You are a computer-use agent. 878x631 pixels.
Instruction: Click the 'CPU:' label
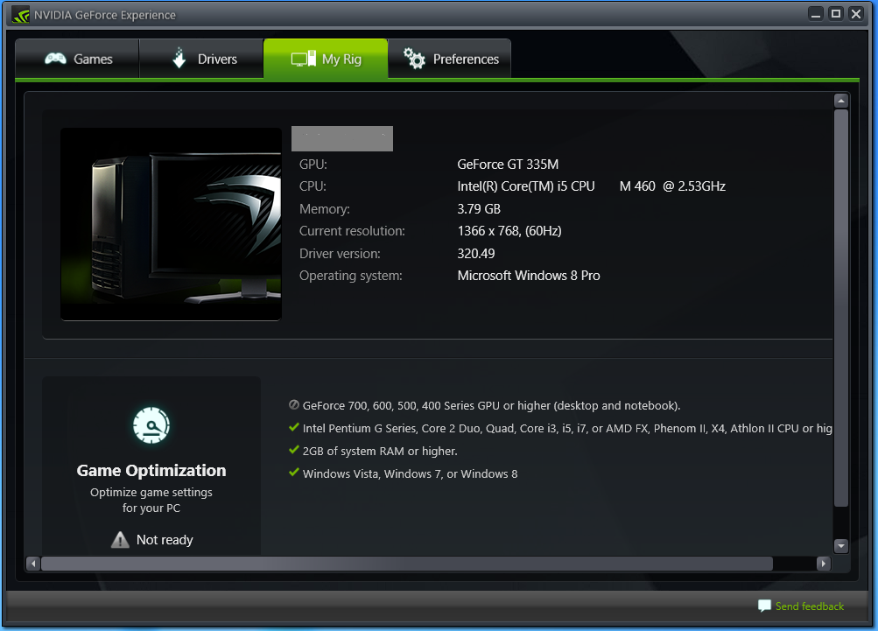[313, 186]
